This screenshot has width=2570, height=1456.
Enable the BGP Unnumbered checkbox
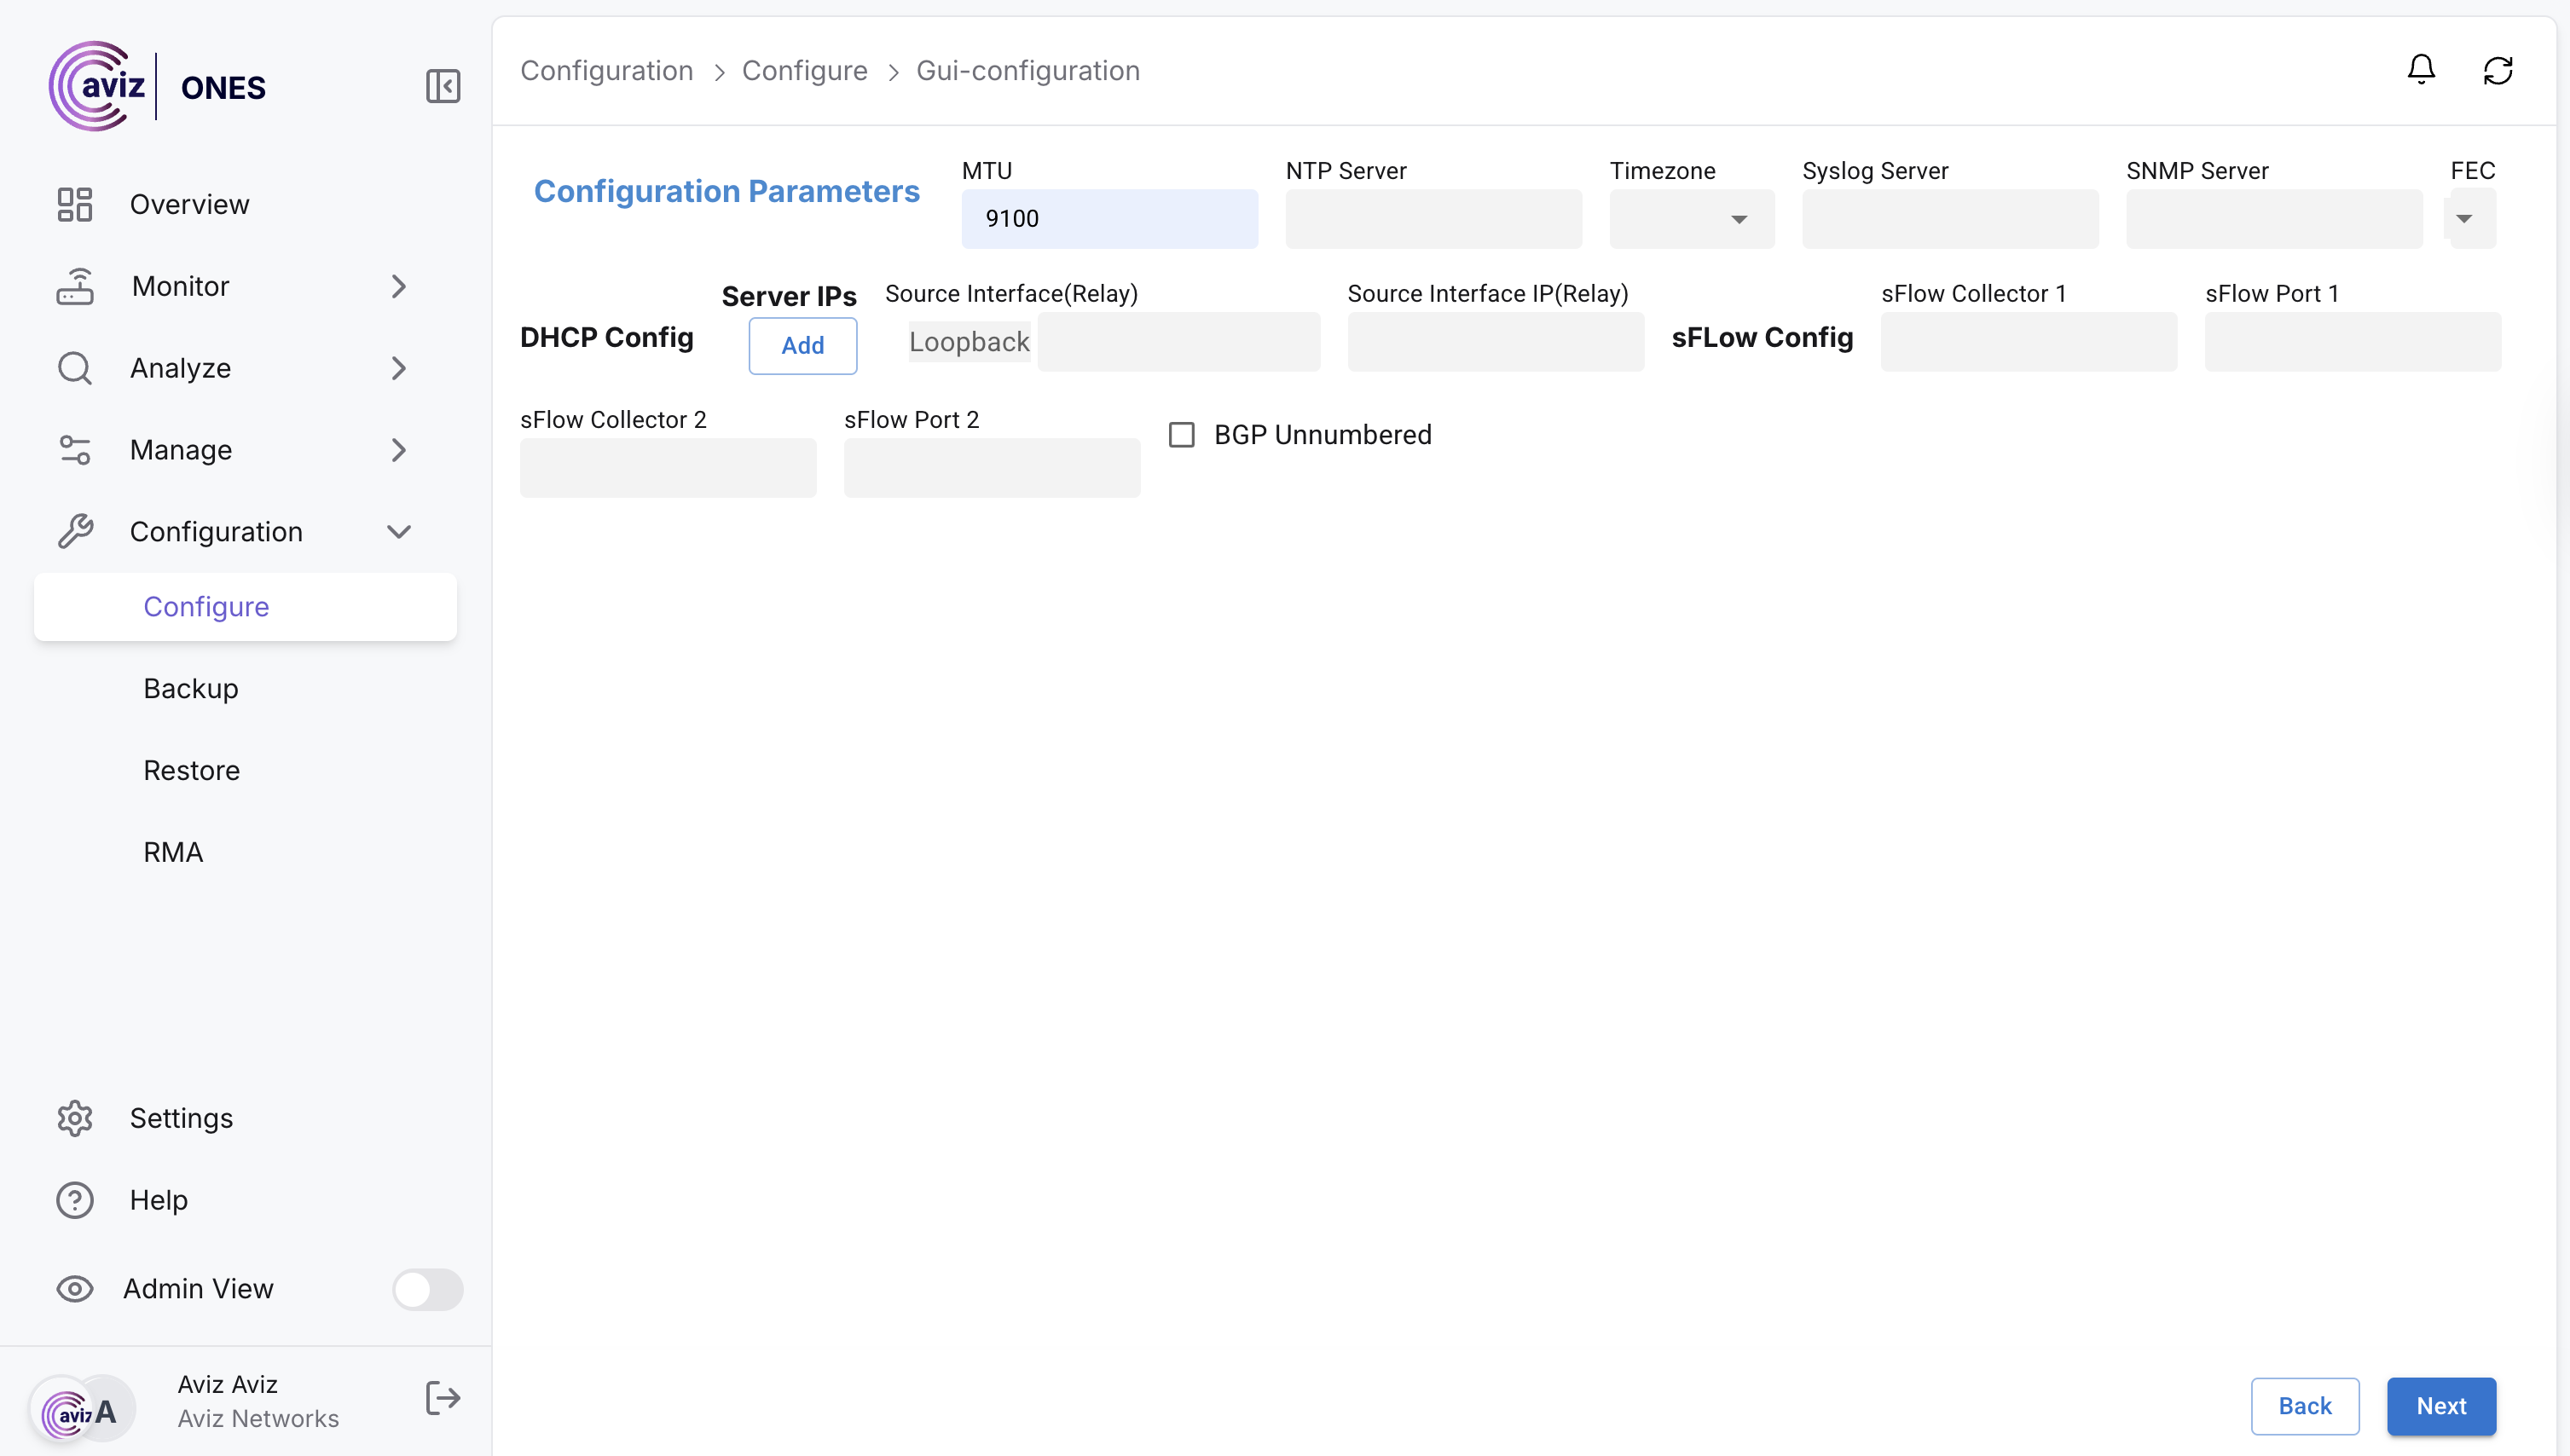click(x=1181, y=435)
